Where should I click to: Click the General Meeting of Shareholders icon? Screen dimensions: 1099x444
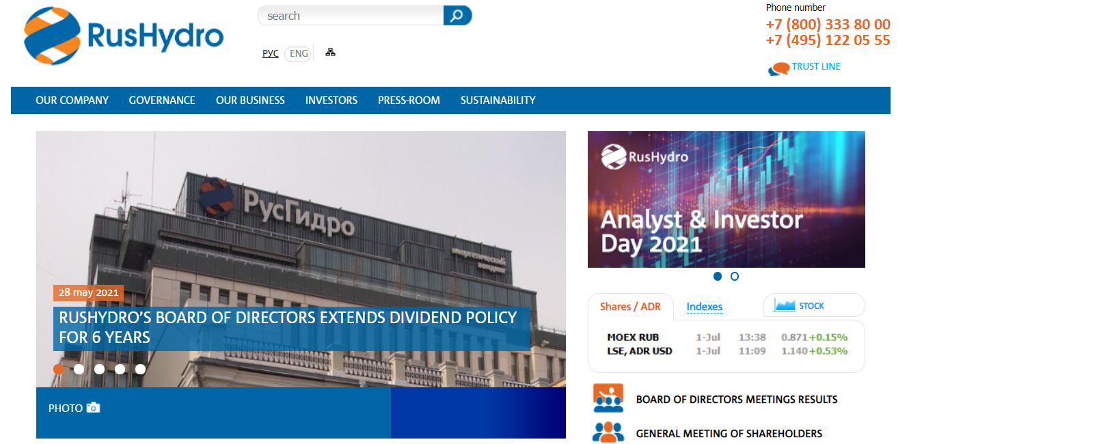[608, 432]
